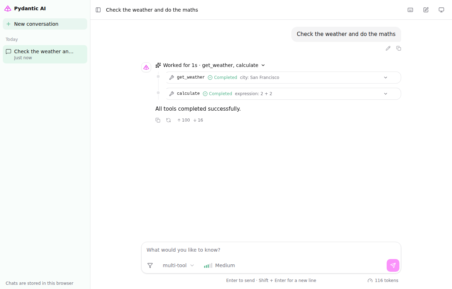
Task: Toggle the monitor theme icon in header
Action: pyautogui.click(x=441, y=10)
